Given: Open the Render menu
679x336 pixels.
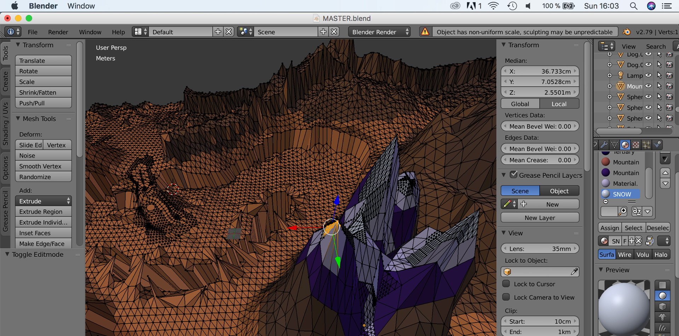Looking at the screenshot, I should tap(58, 32).
